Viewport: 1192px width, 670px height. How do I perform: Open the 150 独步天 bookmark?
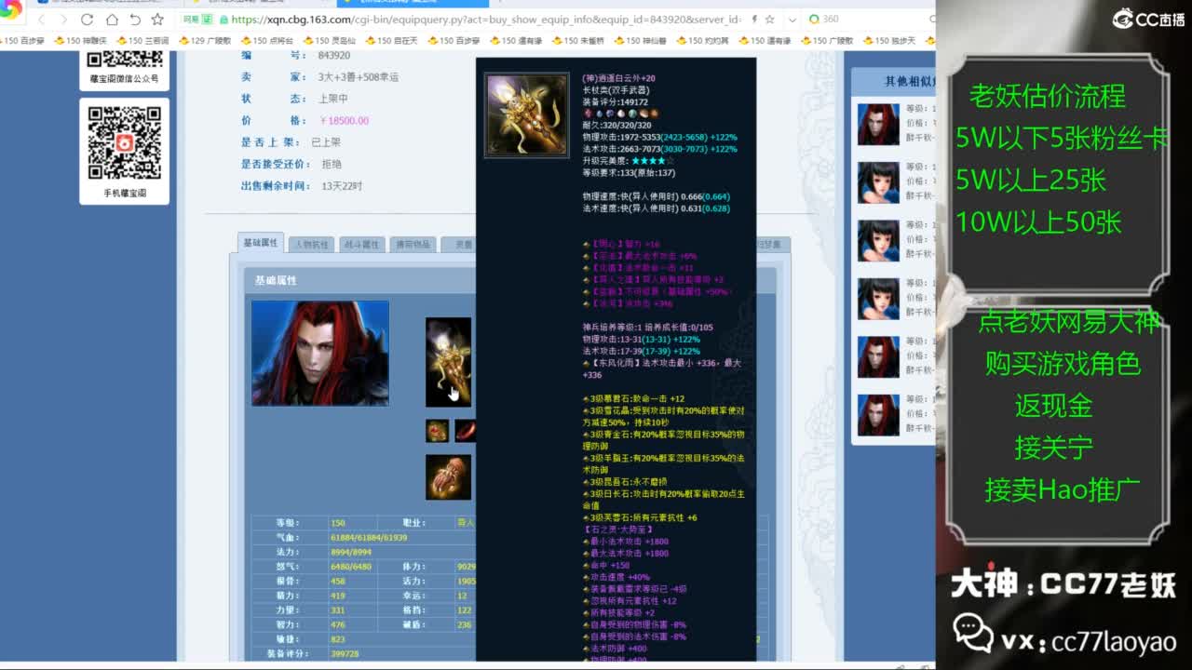coord(889,41)
